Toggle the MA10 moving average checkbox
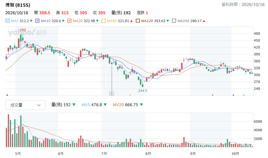Image resolution: width=268 pixels, height=158 pixels. pyautogui.click(x=37, y=21)
